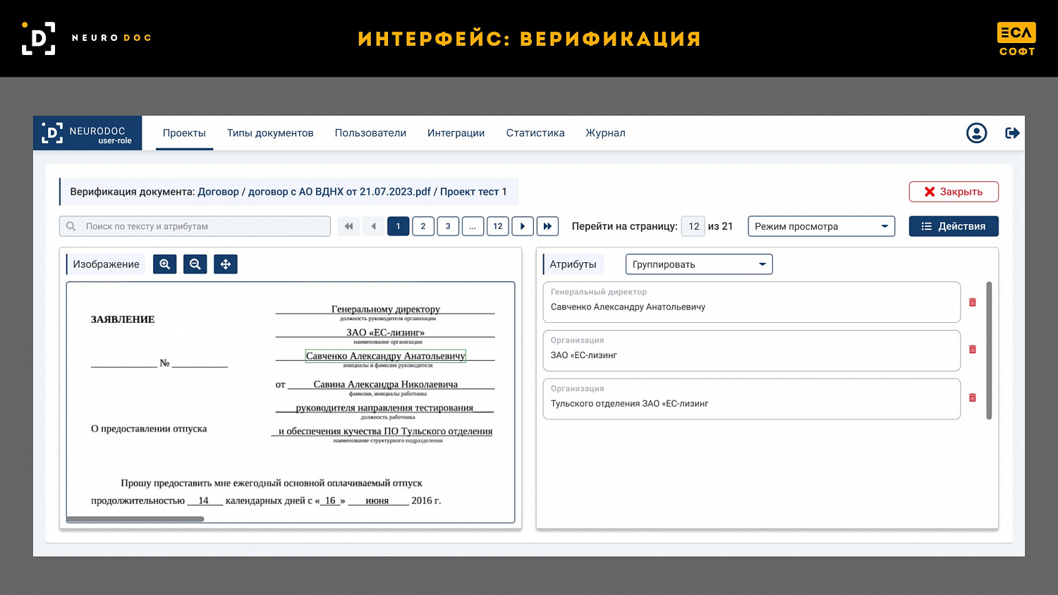This screenshot has width=1058, height=595.
Task: Go to the previous page
Action: click(x=373, y=226)
